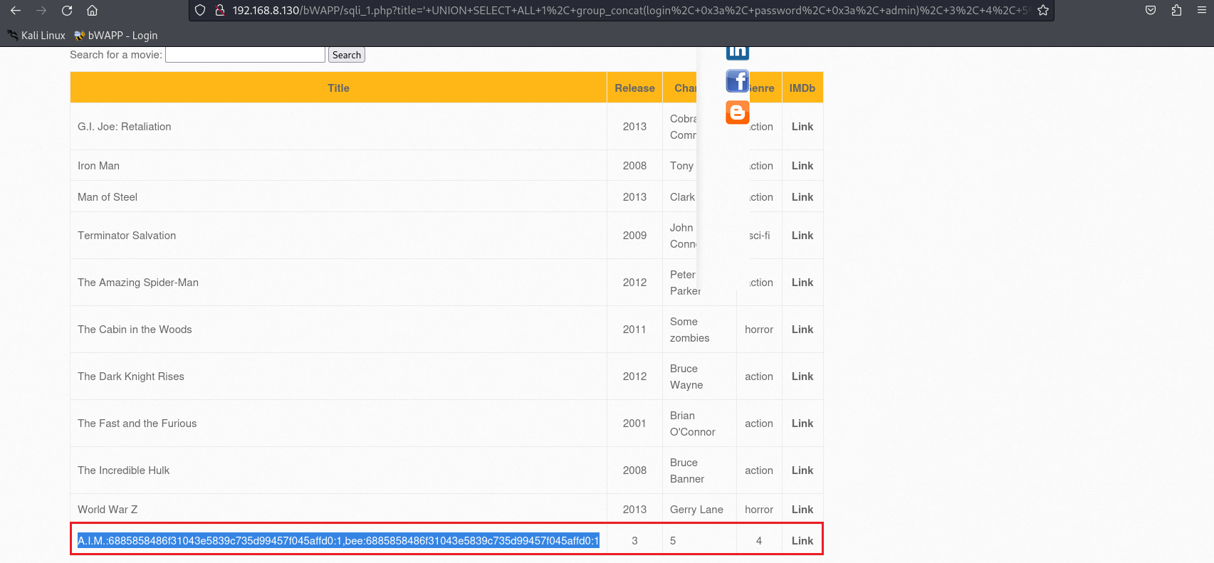Click the Facebook share icon
Viewport: 1214px width, 563px height.
pyautogui.click(x=738, y=81)
